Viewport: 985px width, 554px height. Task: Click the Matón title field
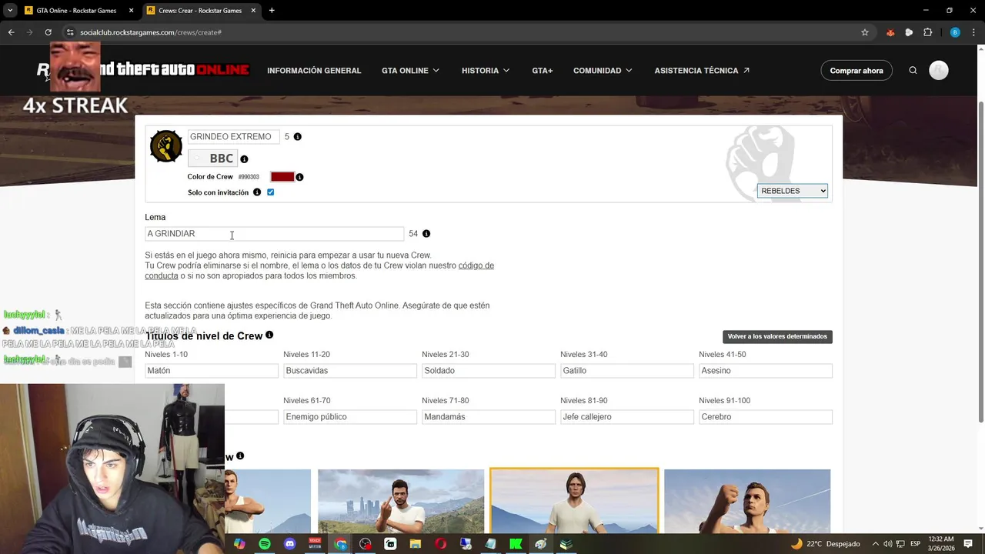pos(212,371)
